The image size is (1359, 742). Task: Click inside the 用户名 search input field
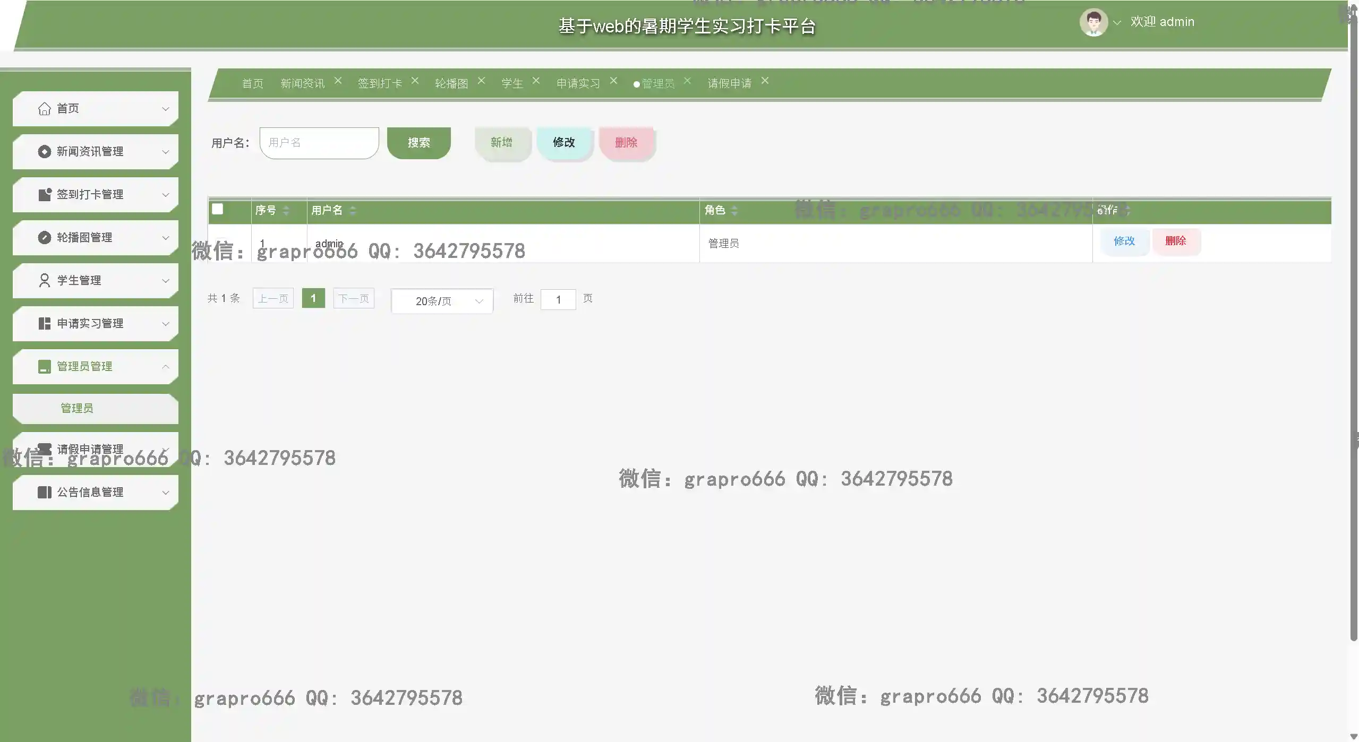319,142
